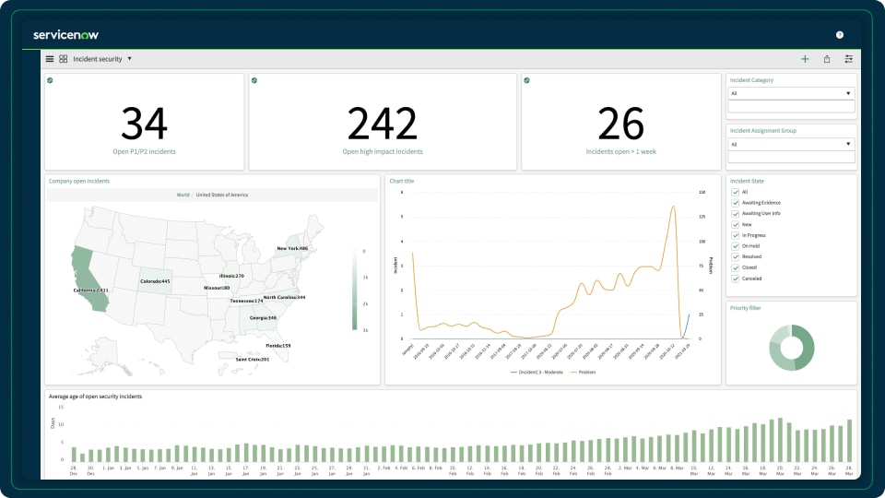Expand the Incident security dashboard dropdown
This screenshot has height=498, width=885.
pos(130,59)
